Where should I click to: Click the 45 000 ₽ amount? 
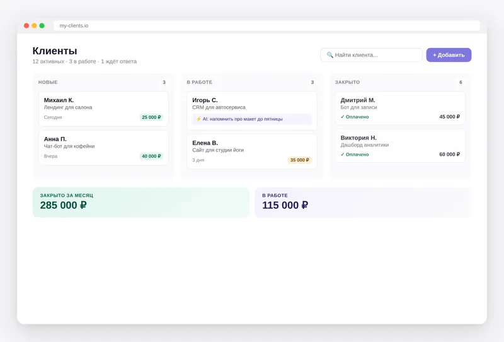tap(449, 117)
